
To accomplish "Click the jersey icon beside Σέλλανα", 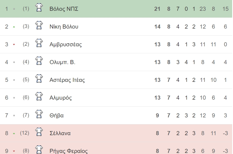I will click(x=39, y=132).
